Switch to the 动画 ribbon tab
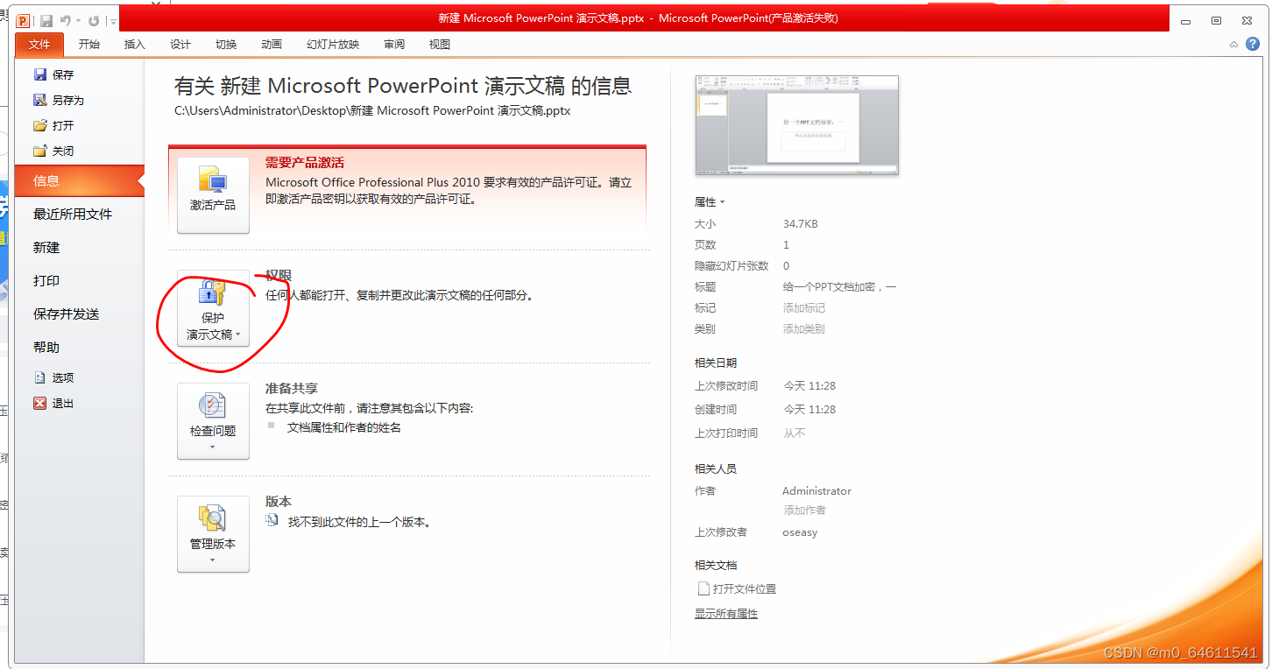 (272, 45)
